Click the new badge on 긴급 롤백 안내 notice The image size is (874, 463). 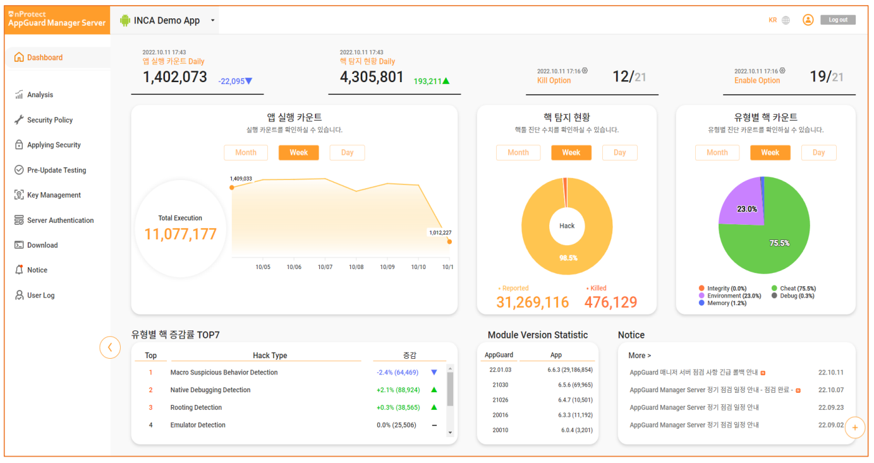click(x=763, y=373)
